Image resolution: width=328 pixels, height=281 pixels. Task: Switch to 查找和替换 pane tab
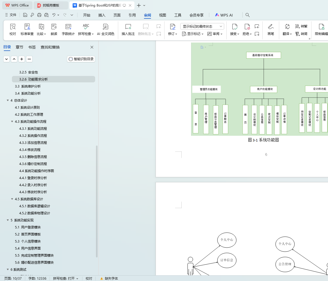click(50, 47)
